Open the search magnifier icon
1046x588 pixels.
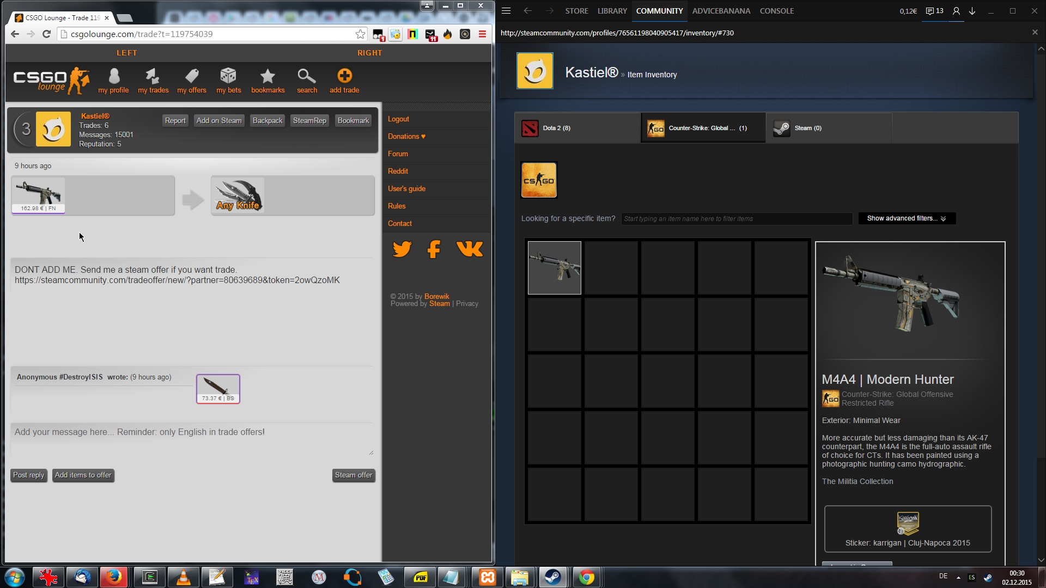click(x=307, y=76)
